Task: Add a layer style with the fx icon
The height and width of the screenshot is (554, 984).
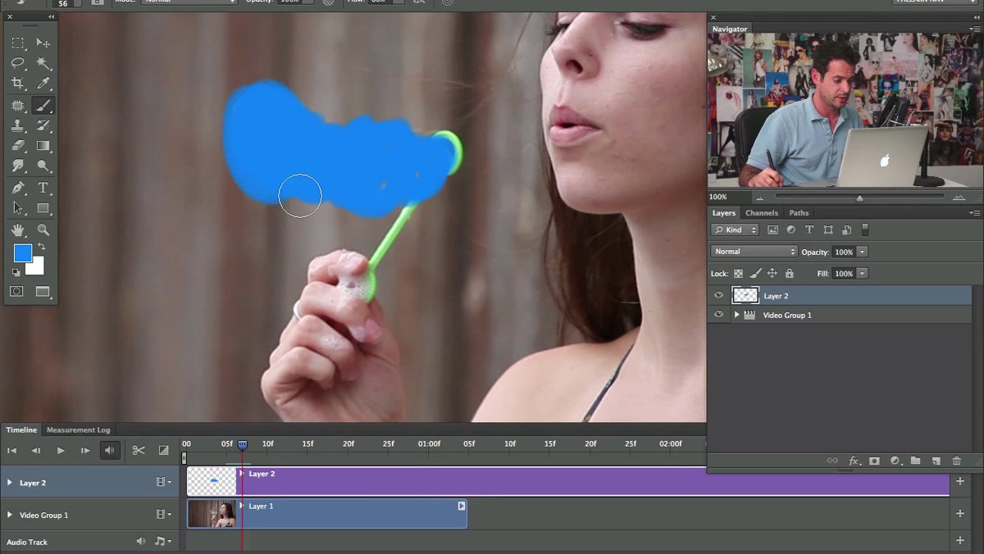Action: click(854, 461)
